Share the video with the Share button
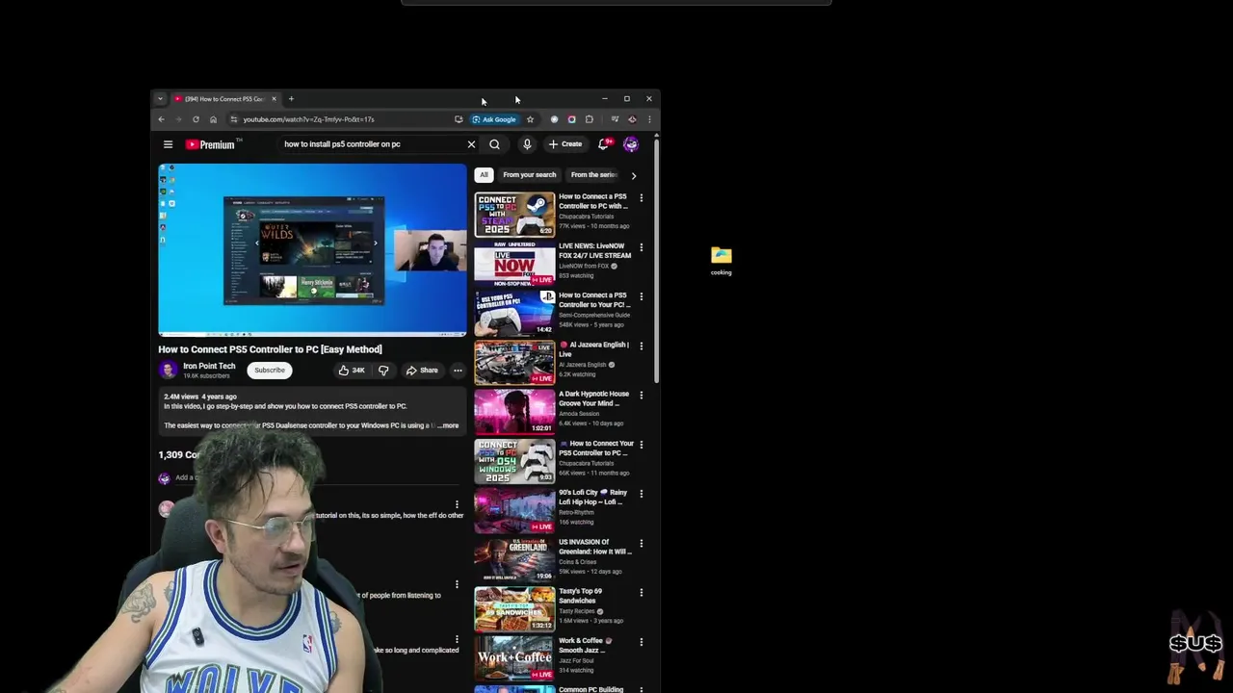This screenshot has width=1233, height=693. (422, 371)
